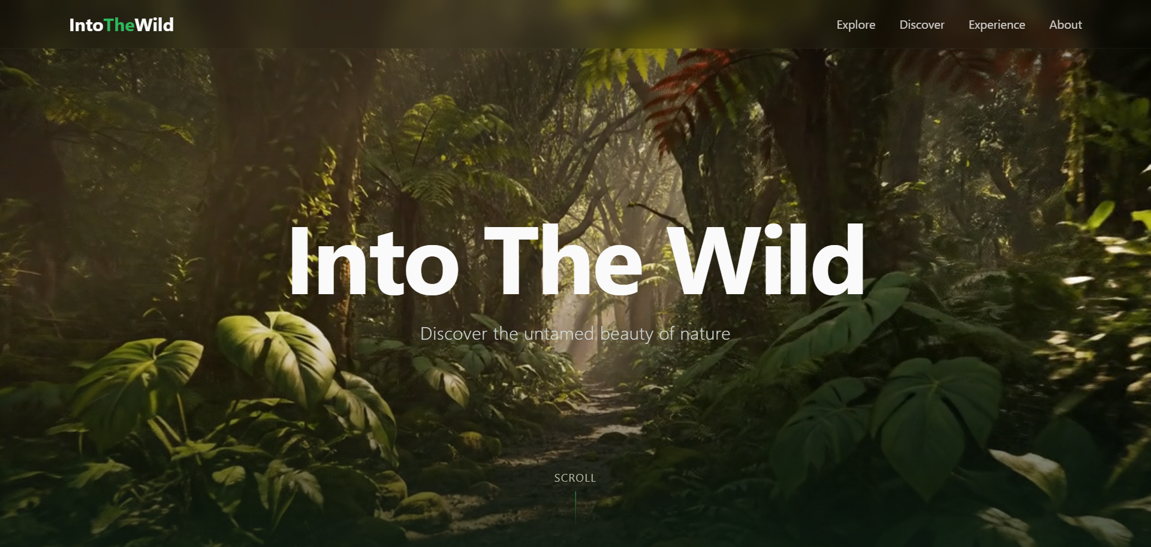Click the word 'Into' in the hero title
1151x547 pixels.
pos(373,261)
